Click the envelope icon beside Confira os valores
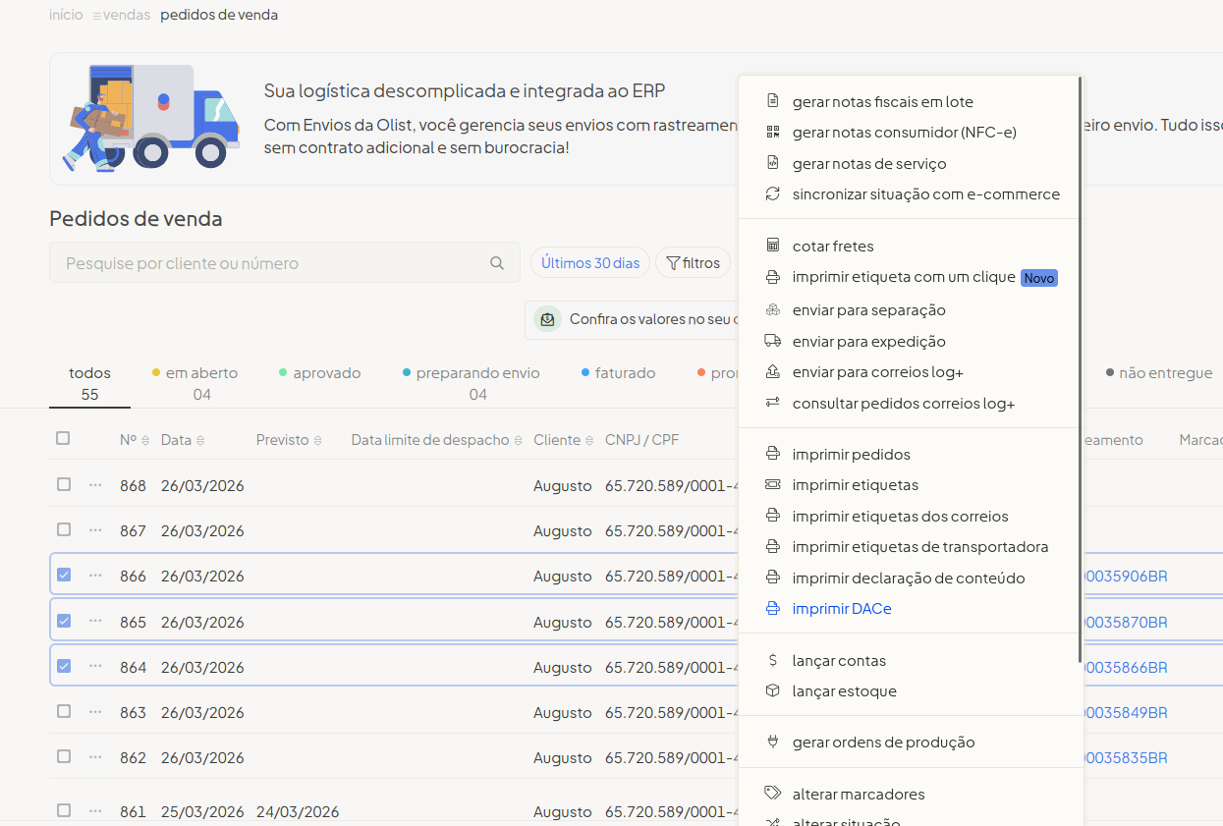 pos(548,319)
